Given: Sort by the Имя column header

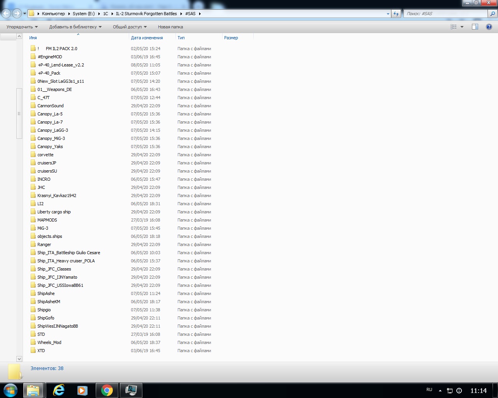Looking at the screenshot, I should pos(78,38).
